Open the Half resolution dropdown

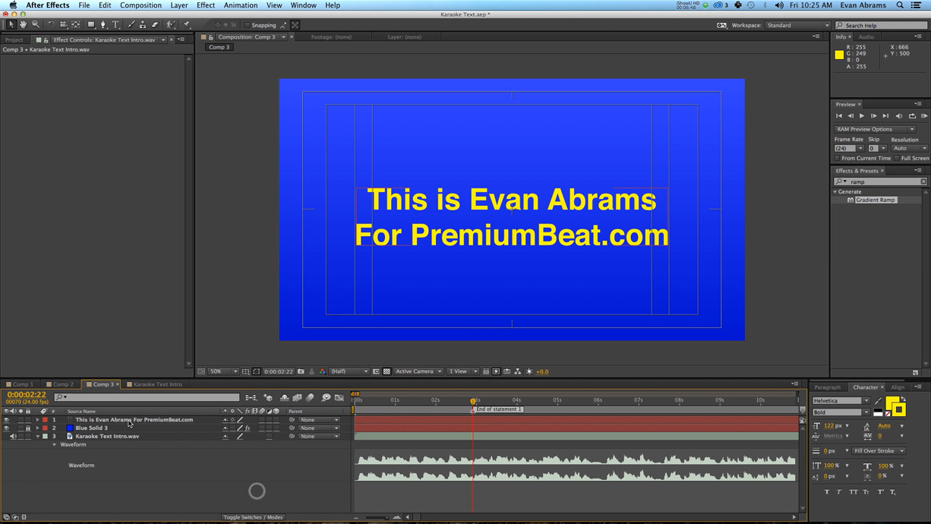pos(349,371)
